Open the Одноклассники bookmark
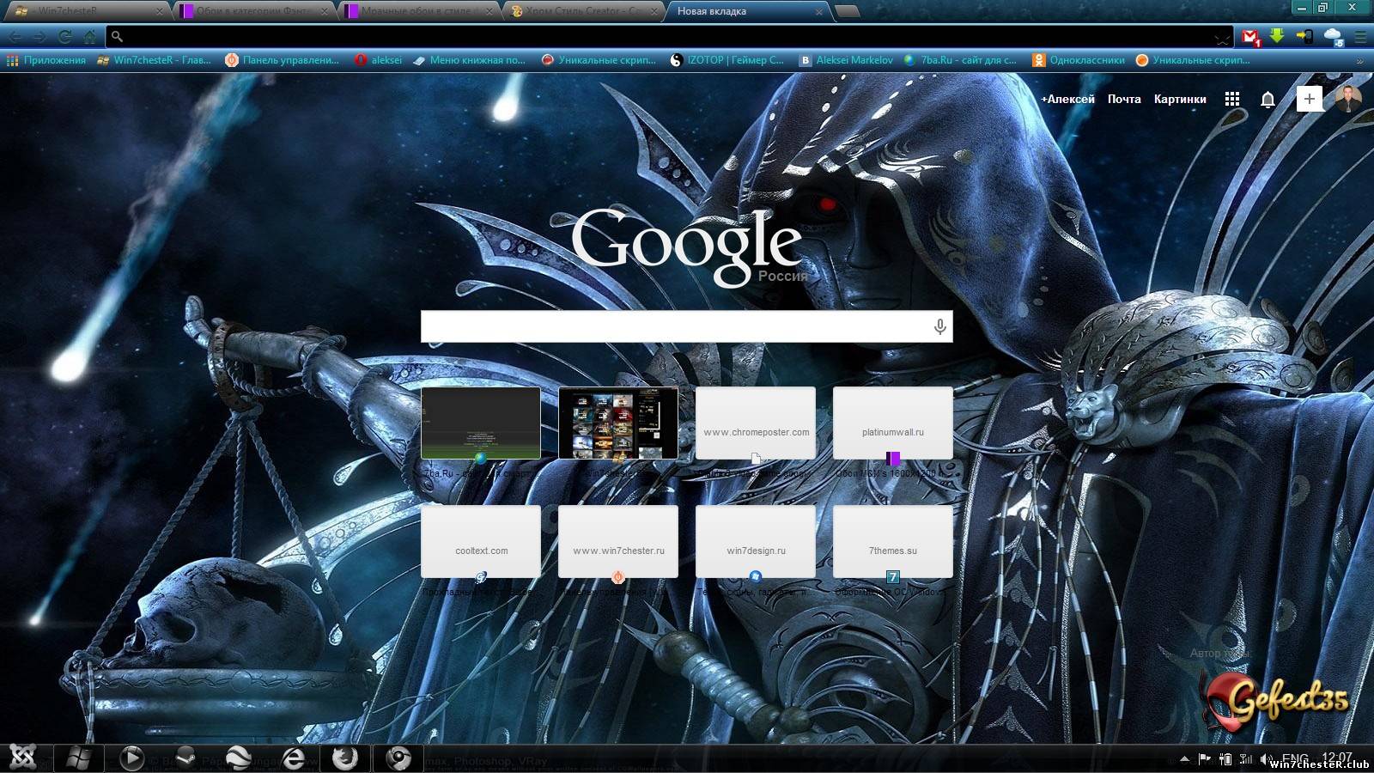 coord(1079,60)
